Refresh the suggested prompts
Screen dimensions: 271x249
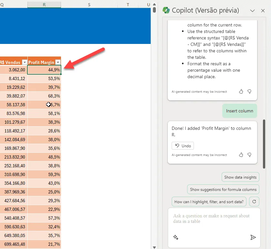[x=254, y=202]
